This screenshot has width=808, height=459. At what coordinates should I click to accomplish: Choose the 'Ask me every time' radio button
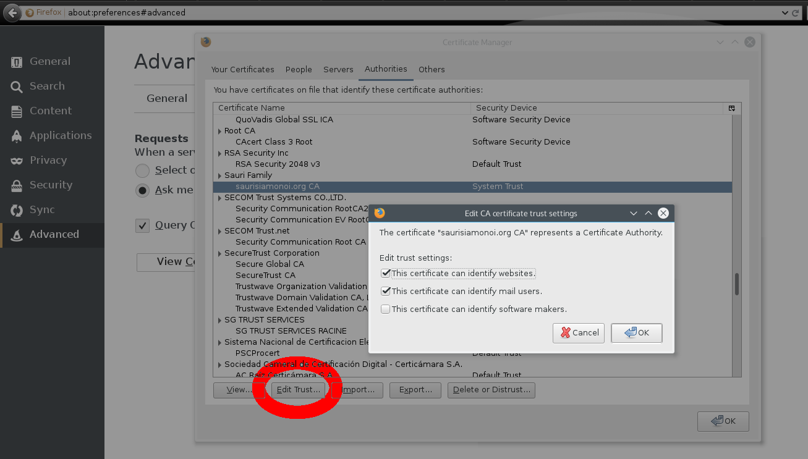pos(143,190)
